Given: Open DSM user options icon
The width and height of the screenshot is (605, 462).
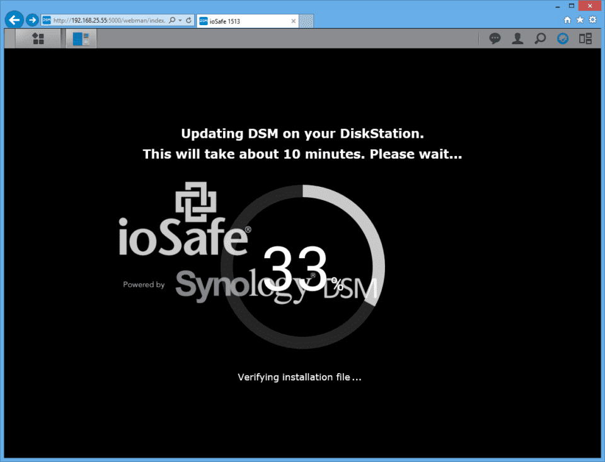Looking at the screenshot, I should pyautogui.click(x=517, y=38).
